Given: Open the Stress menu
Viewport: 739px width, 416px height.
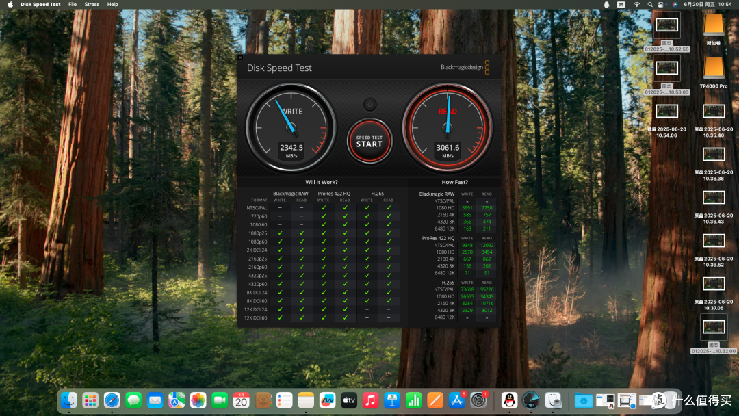Looking at the screenshot, I should [92, 4].
